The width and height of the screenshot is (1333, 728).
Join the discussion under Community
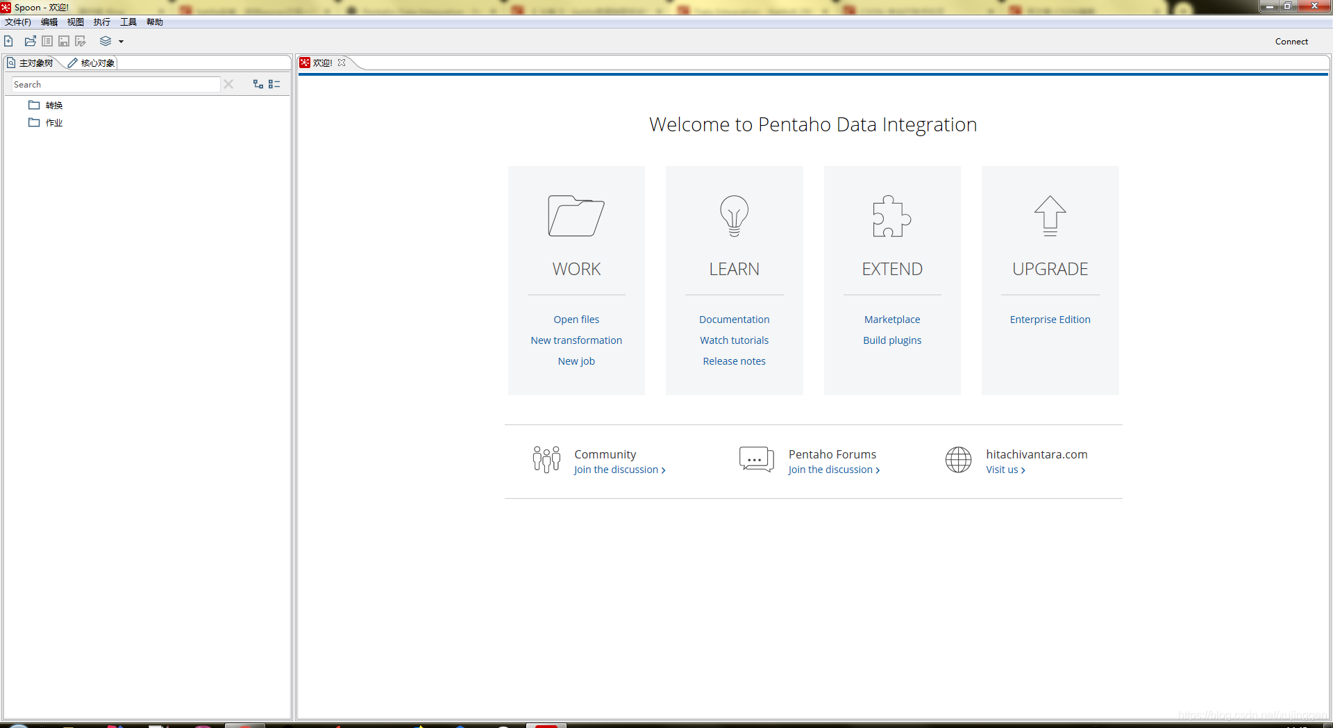(619, 470)
